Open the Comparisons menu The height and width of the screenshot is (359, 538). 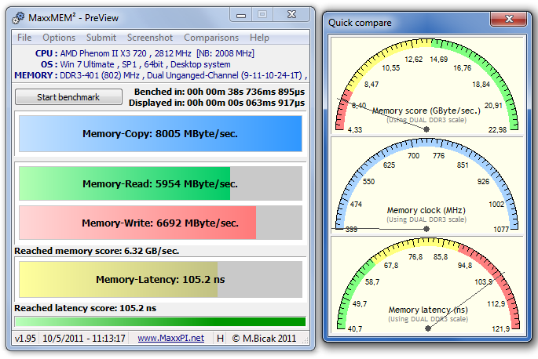211,38
